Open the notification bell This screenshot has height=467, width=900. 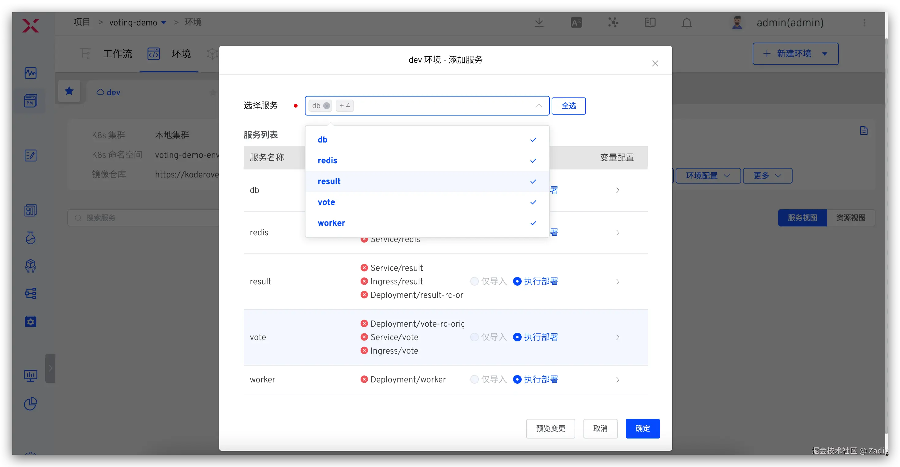[687, 23]
